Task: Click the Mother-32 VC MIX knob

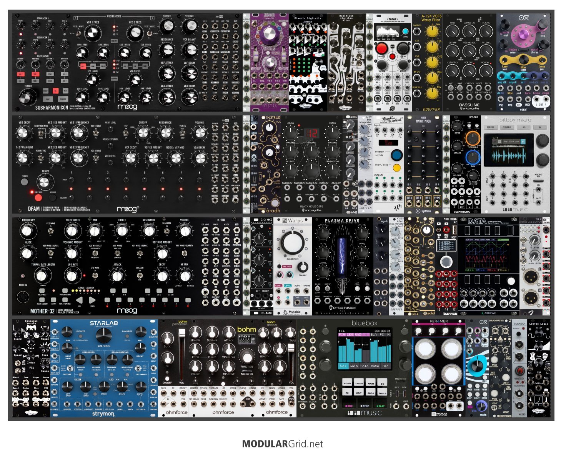Action: (185, 275)
